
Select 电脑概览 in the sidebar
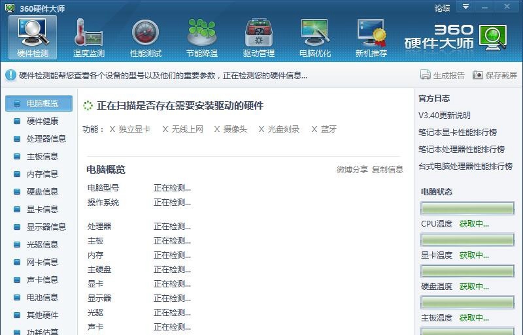(x=39, y=103)
